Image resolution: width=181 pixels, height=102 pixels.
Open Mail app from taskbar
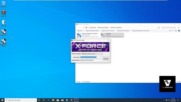pyautogui.click(x=62, y=100)
